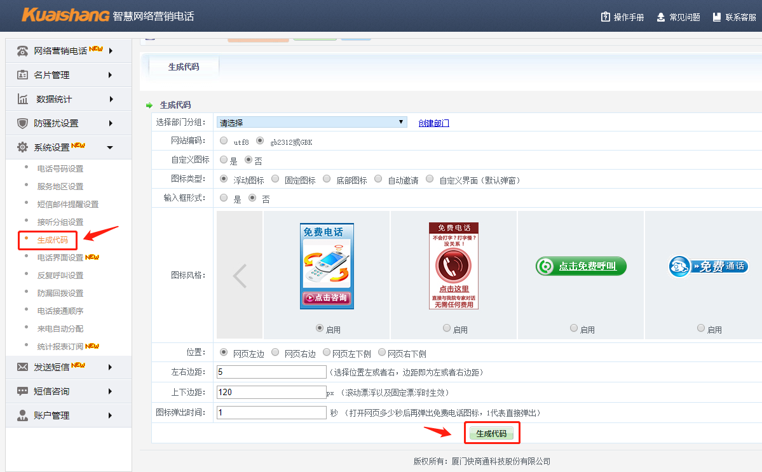The width and height of the screenshot is (762, 472).
Task: Click the contact support icon 联系客服
Action: [x=717, y=17]
